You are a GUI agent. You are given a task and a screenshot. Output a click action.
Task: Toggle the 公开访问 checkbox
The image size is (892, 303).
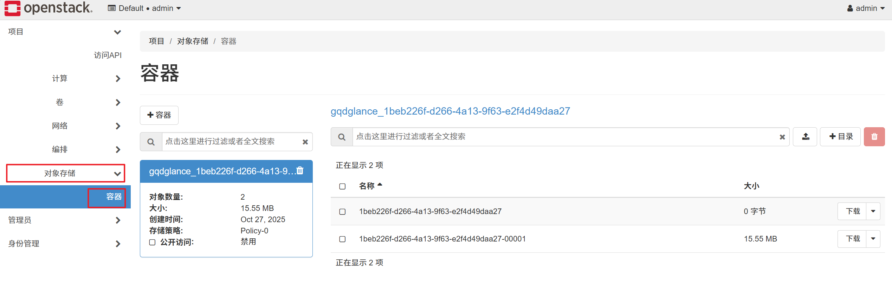click(152, 242)
